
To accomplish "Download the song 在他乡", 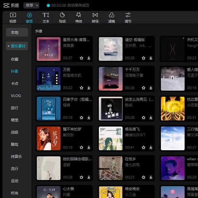I will [151, 177].
